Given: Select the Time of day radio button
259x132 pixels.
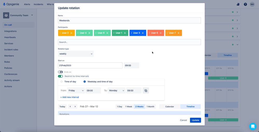Looking at the screenshot, I should 62,82.
